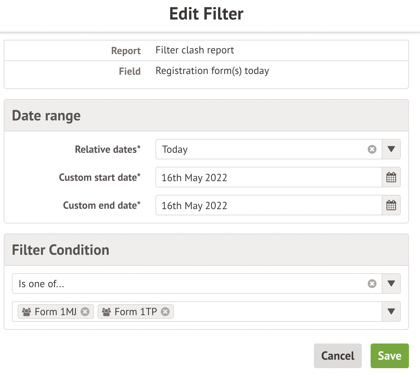Click the group icon on Form 1MJ
This screenshot has width=420, height=377.
pyautogui.click(x=27, y=312)
